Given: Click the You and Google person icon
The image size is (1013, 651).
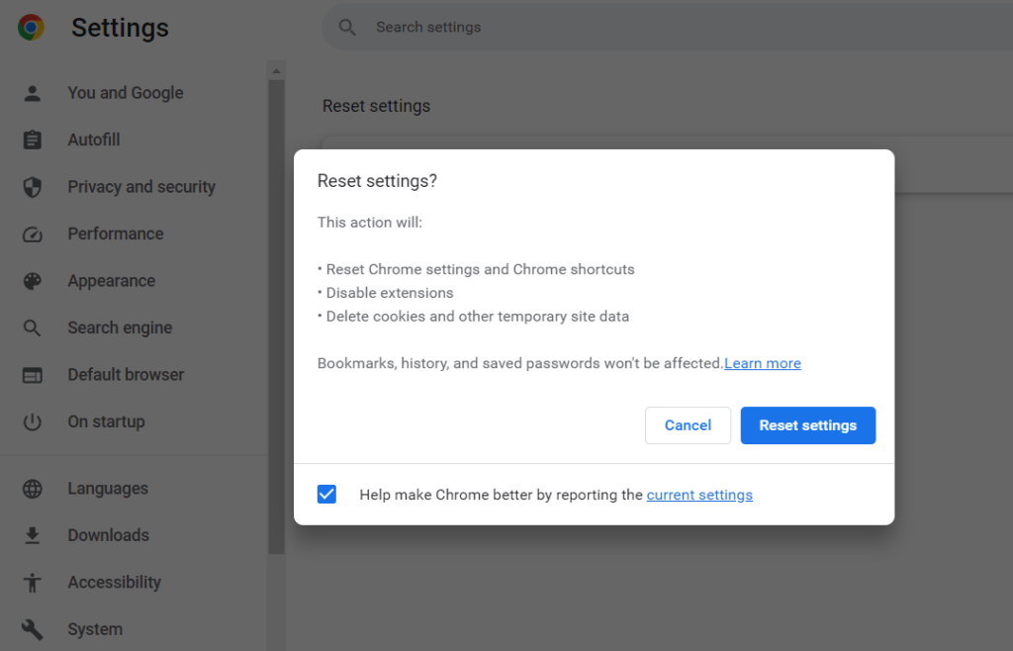Looking at the screenshot, I should click(x=33, y=94).
